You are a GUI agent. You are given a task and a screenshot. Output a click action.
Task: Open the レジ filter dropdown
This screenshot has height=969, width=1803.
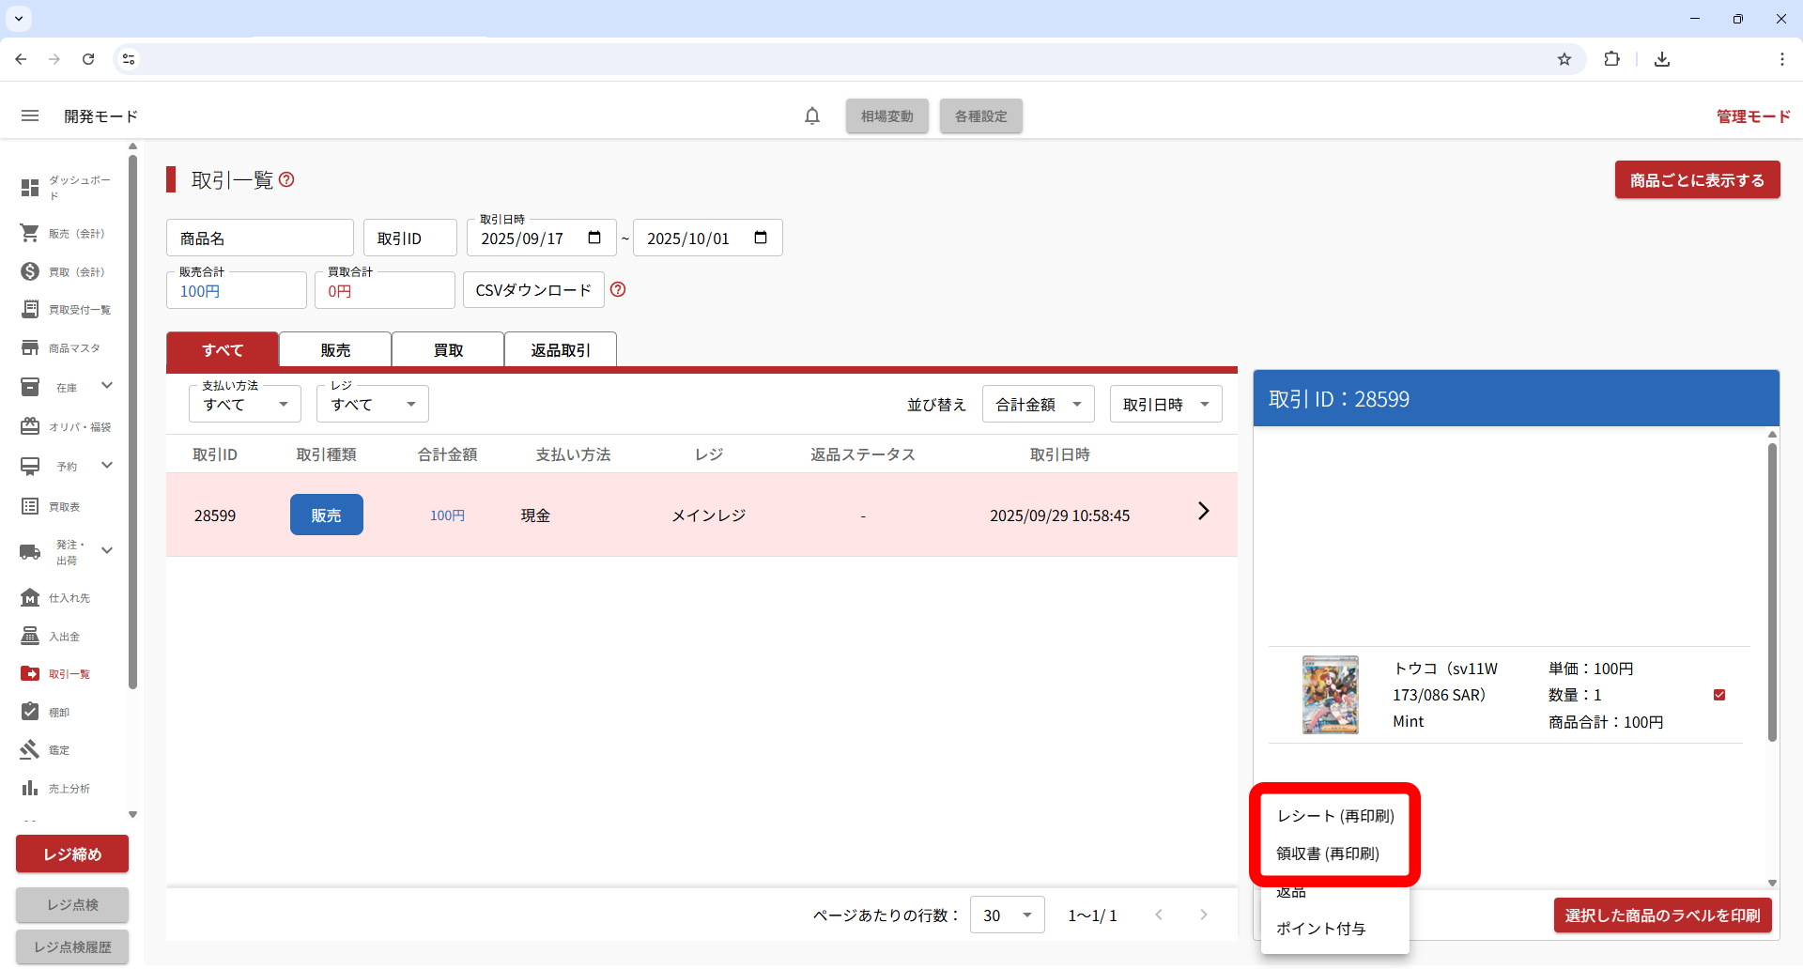(372, 404)
